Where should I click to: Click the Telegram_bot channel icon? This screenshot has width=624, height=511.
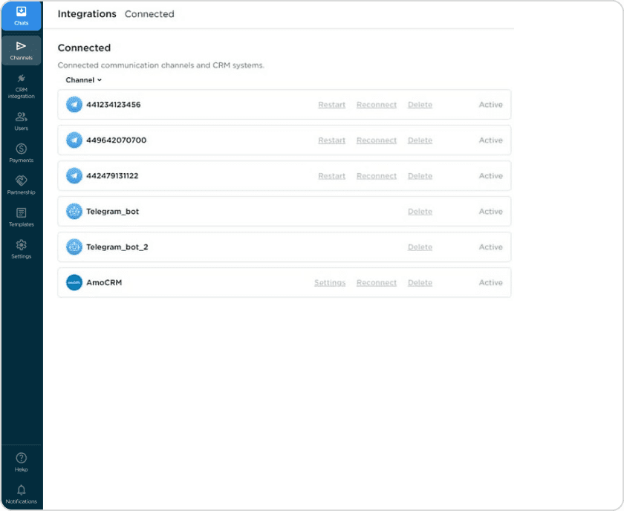click(74, 211)
